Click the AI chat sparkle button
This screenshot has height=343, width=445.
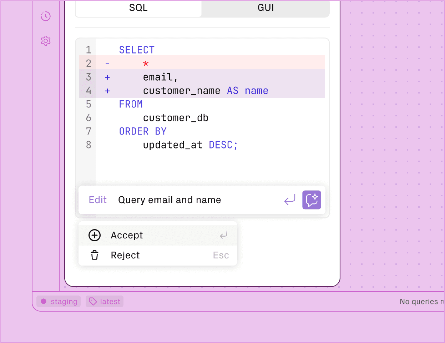tap(311, 200)
